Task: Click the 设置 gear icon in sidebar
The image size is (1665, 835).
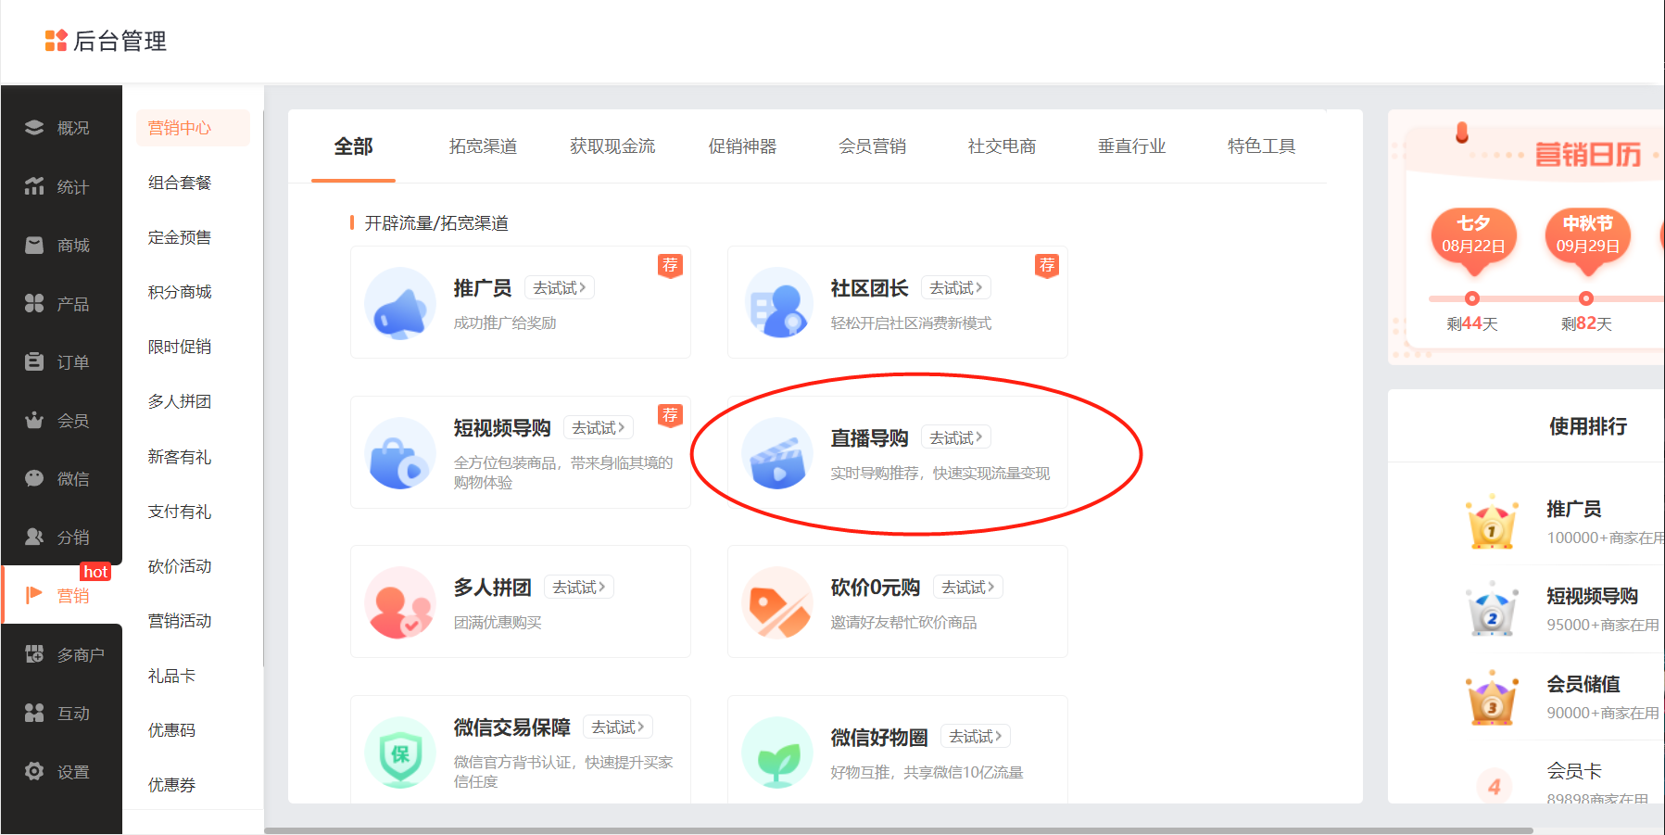Action: pyautogui.click(x=34, y=771)
